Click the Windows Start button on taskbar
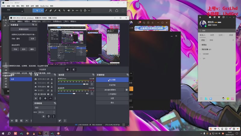 click(x=3, y=133)
